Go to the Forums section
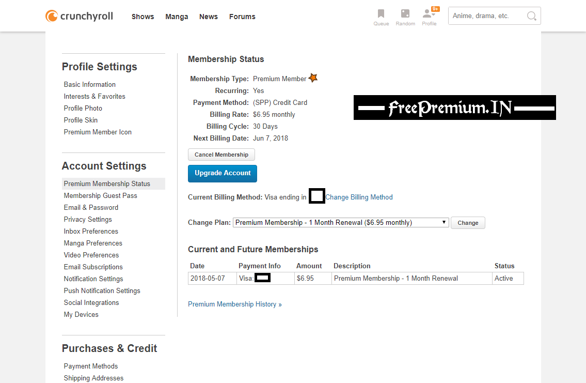 (242, 17)
